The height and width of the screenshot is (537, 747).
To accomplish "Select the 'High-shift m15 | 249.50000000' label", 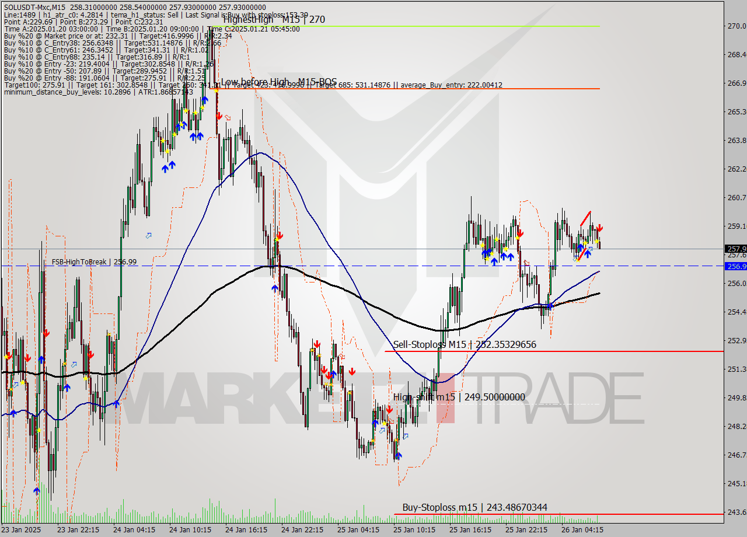I will (x=459, y=397).
